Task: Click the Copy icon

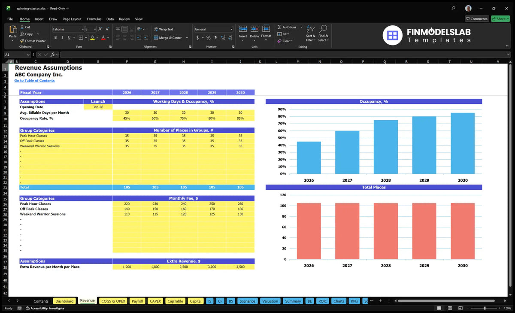Action: pyautogui.click(x=22, y=34)
